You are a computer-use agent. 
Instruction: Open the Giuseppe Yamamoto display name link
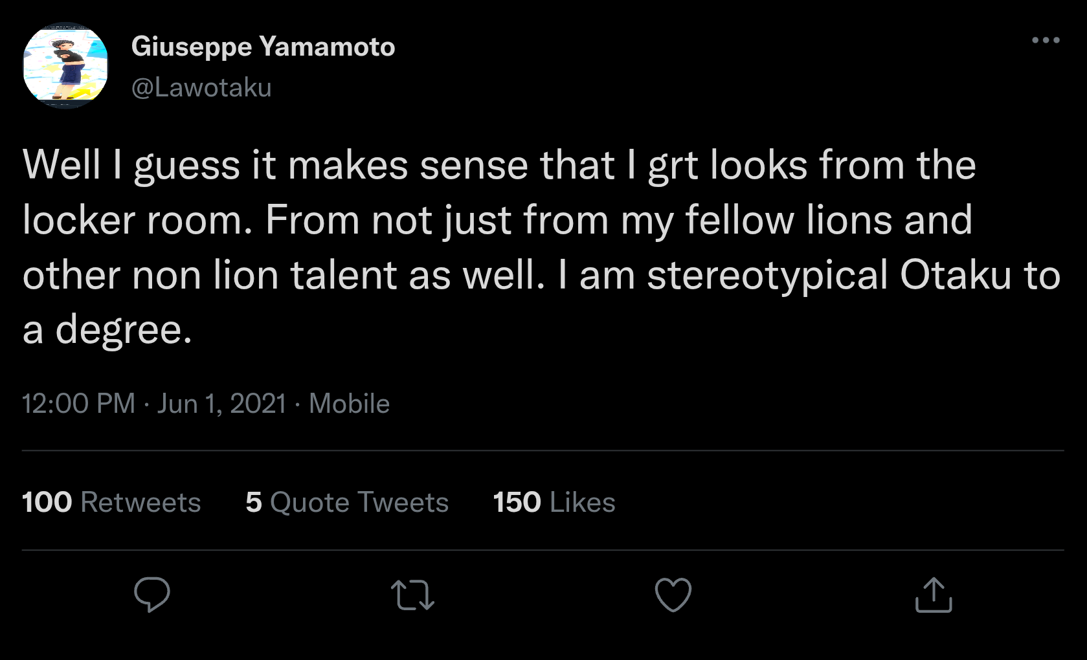(x=263, y=47)
